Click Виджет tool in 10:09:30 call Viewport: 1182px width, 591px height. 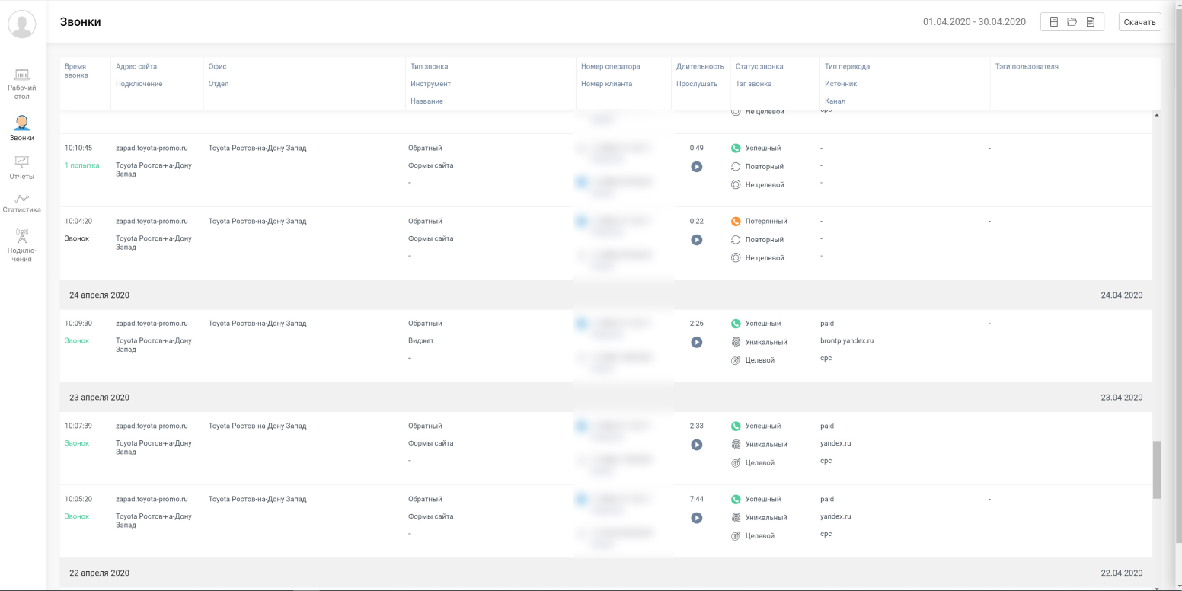click(420, 340)
